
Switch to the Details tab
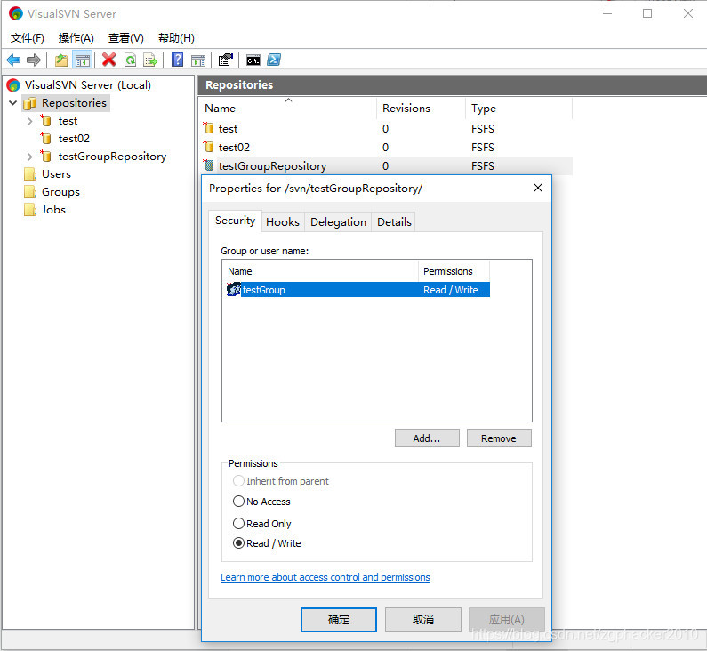394,221
